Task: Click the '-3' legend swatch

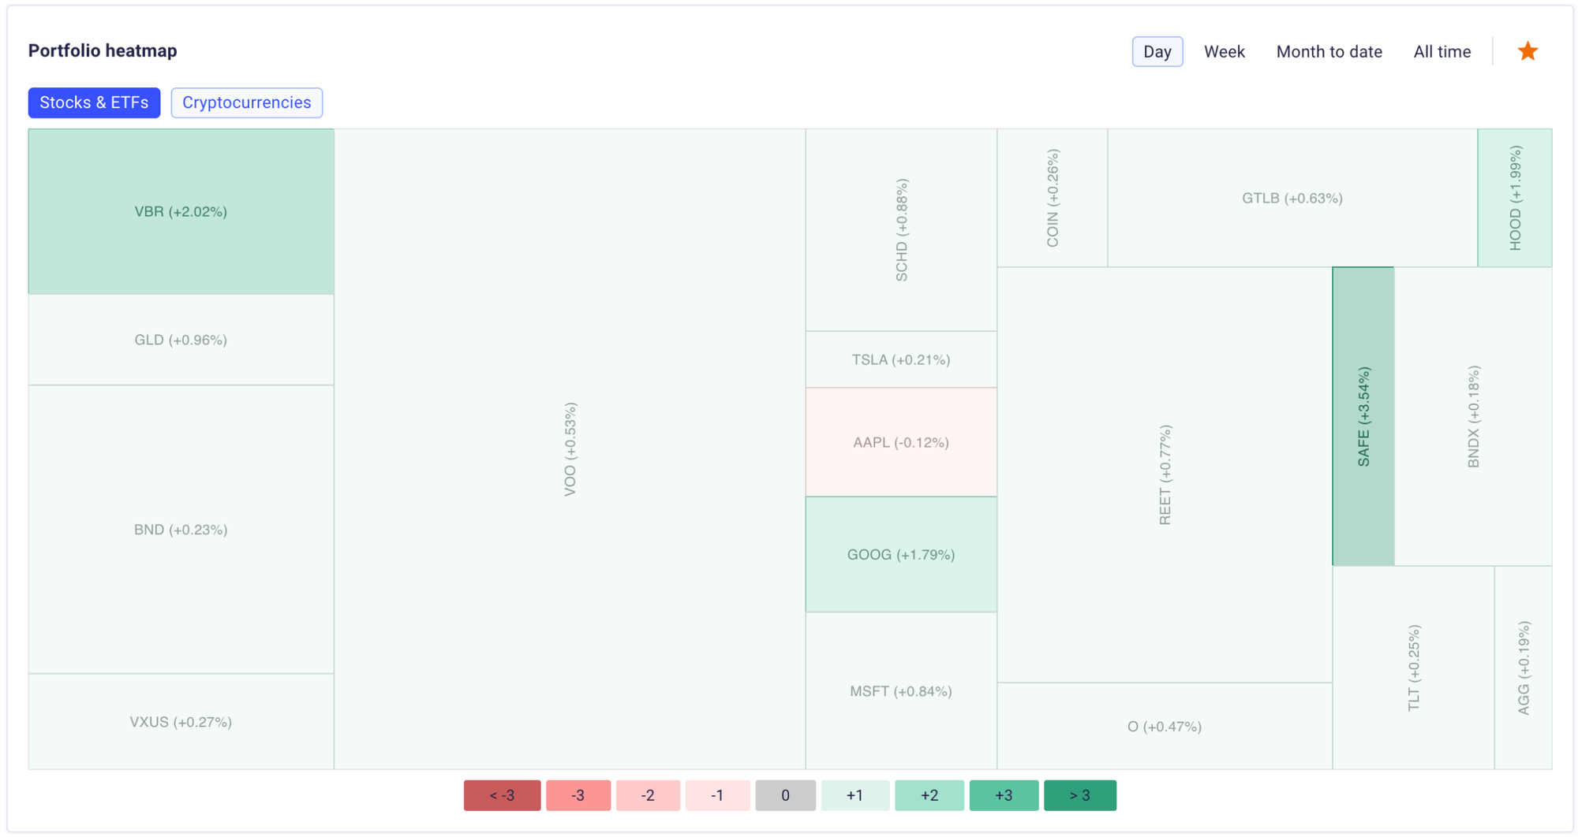Action: 578,795
